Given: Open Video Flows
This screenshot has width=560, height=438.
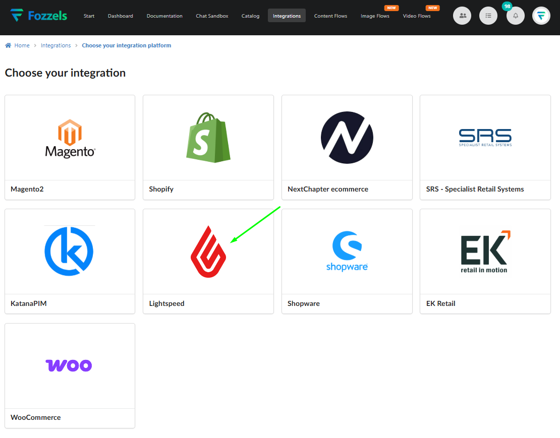Looking at the screenshot, I should click(417, 16).
